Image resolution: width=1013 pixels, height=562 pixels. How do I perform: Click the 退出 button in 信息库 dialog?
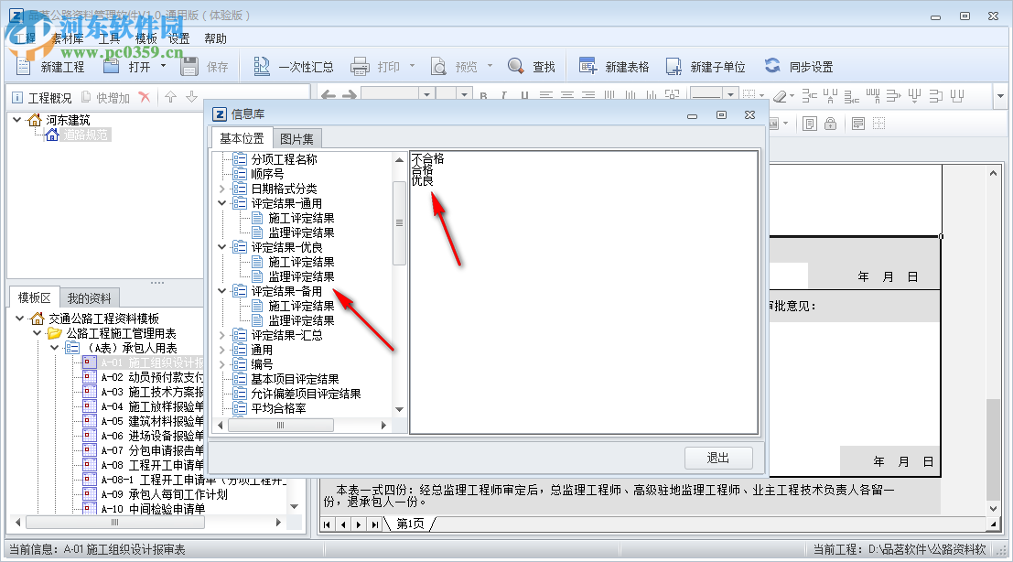[718, 458]
